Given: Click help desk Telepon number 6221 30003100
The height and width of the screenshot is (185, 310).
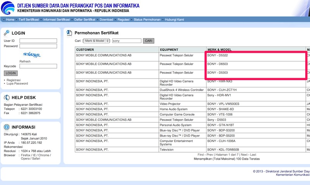Looking at the screenshot, I should (x=31, y=109).
